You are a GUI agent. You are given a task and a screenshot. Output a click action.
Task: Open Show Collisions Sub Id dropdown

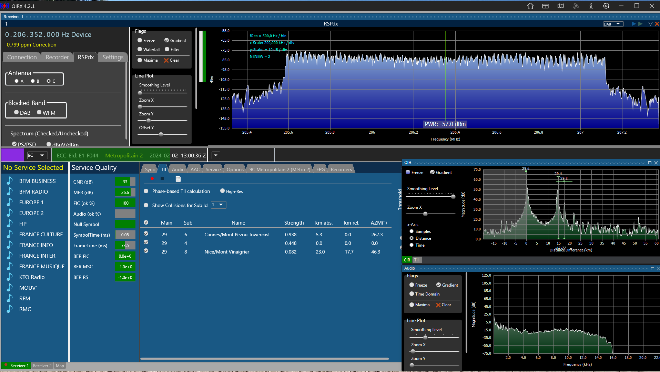pyautogui.click(x=219, y=205)
